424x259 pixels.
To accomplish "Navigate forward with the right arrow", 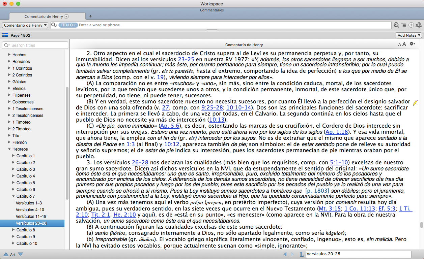I will [293, 254].
